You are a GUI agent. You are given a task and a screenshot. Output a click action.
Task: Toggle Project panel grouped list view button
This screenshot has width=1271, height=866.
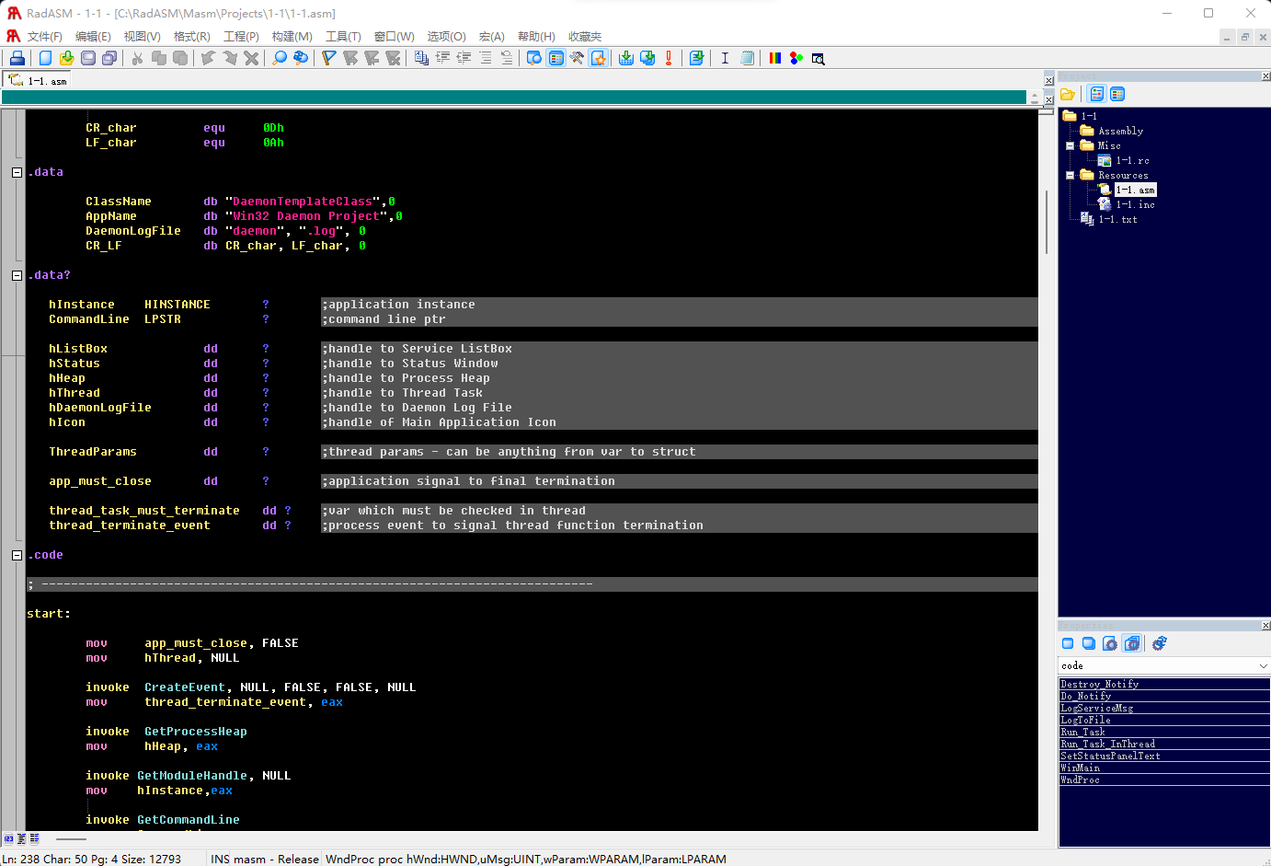click(1117, 94)
